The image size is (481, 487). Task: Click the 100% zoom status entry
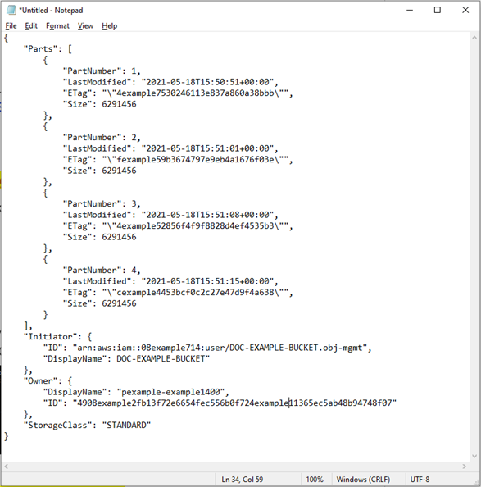(x=315, y=480)
